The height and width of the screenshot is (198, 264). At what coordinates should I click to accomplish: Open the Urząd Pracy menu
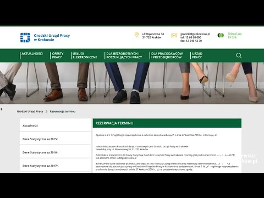(197, 56)
